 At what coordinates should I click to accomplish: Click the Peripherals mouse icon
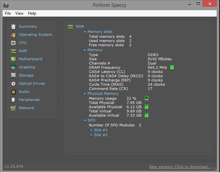pyautogui.click(x=13, y=100)
